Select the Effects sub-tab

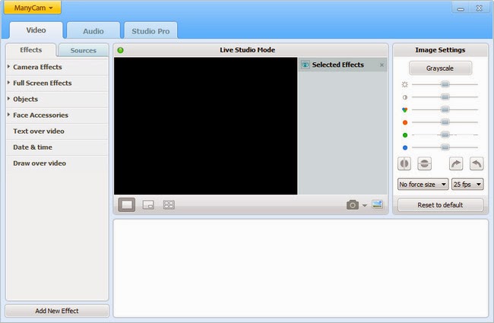(31, 50)
